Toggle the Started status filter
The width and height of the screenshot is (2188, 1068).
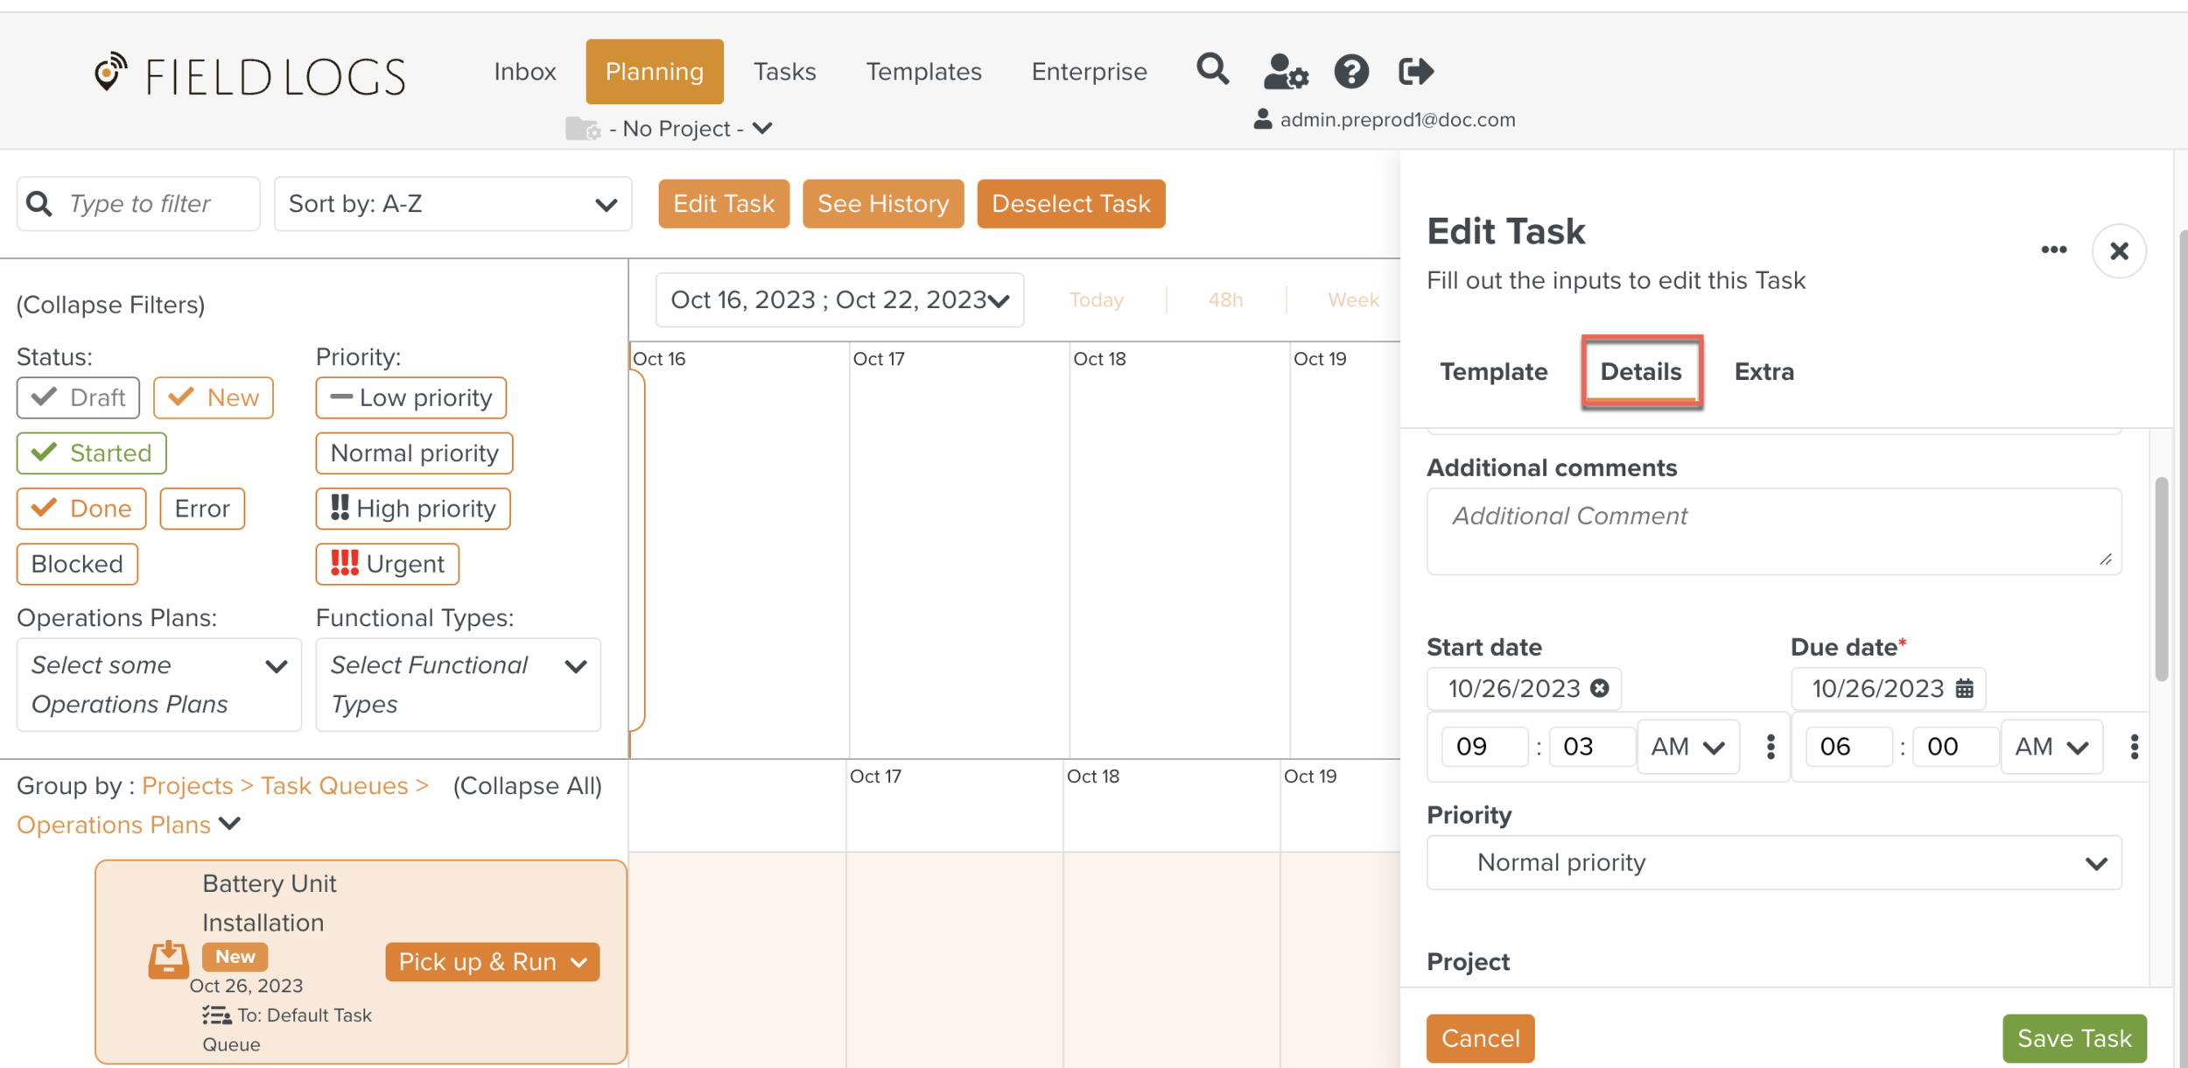coord(91,453)
